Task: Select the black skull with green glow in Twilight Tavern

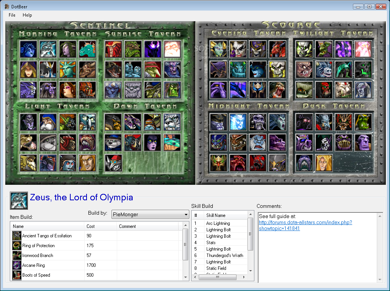Action: pos(363,70)
